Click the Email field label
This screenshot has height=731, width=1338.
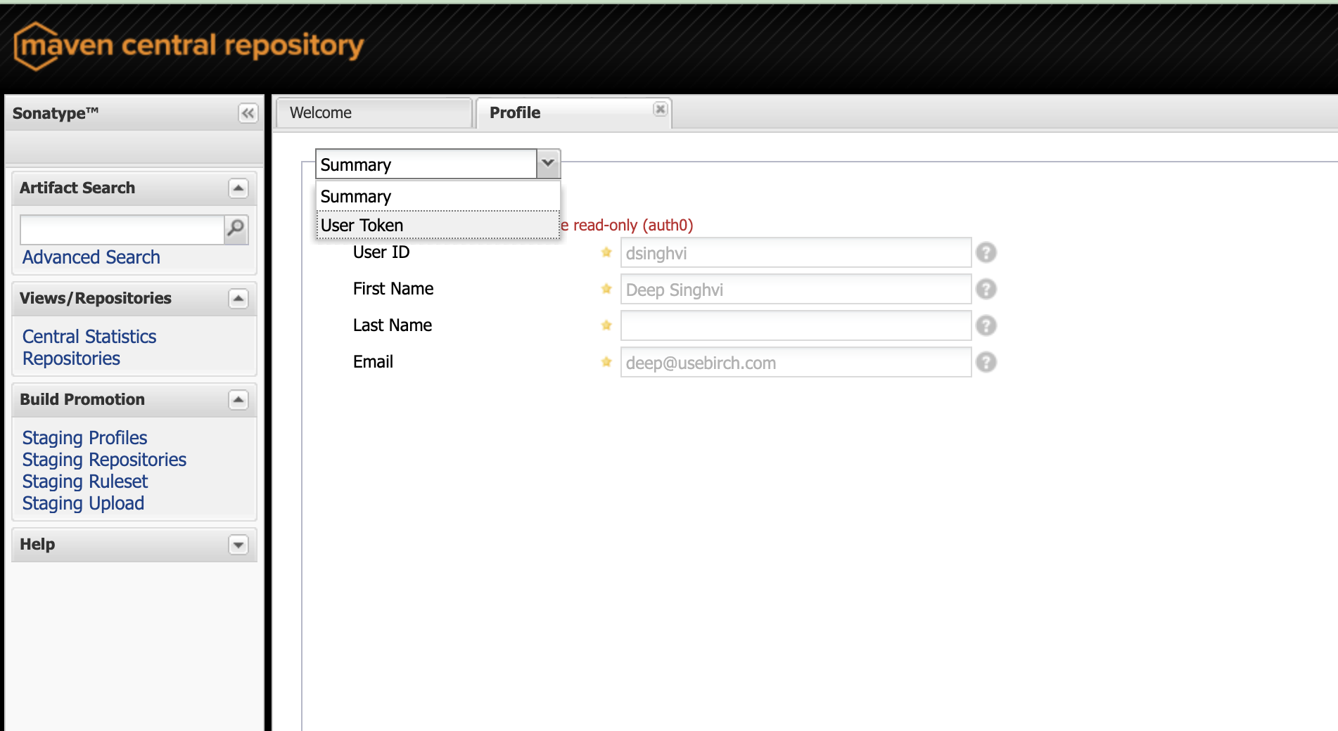[373, 362]
